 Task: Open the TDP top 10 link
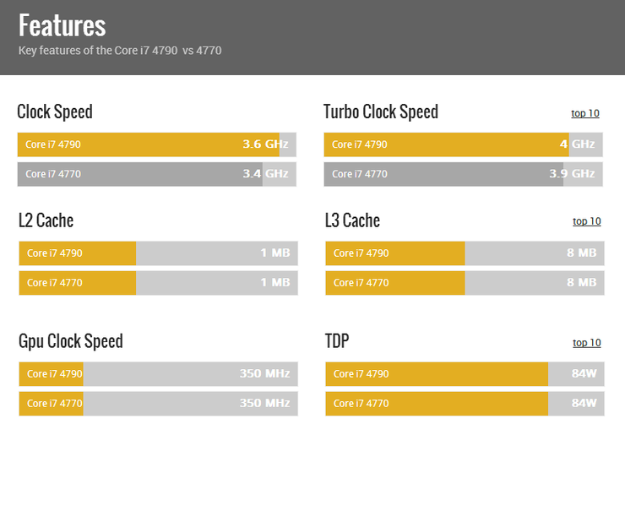(586, 343)
